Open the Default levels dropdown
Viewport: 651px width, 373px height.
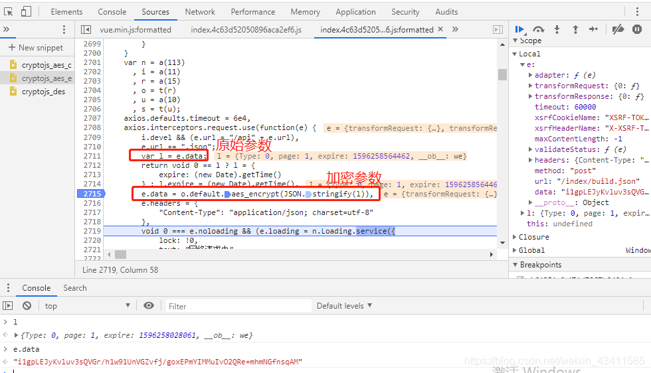344,306
